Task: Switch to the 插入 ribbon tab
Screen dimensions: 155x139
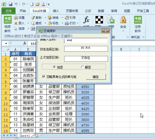Action: tap(56, 11)
